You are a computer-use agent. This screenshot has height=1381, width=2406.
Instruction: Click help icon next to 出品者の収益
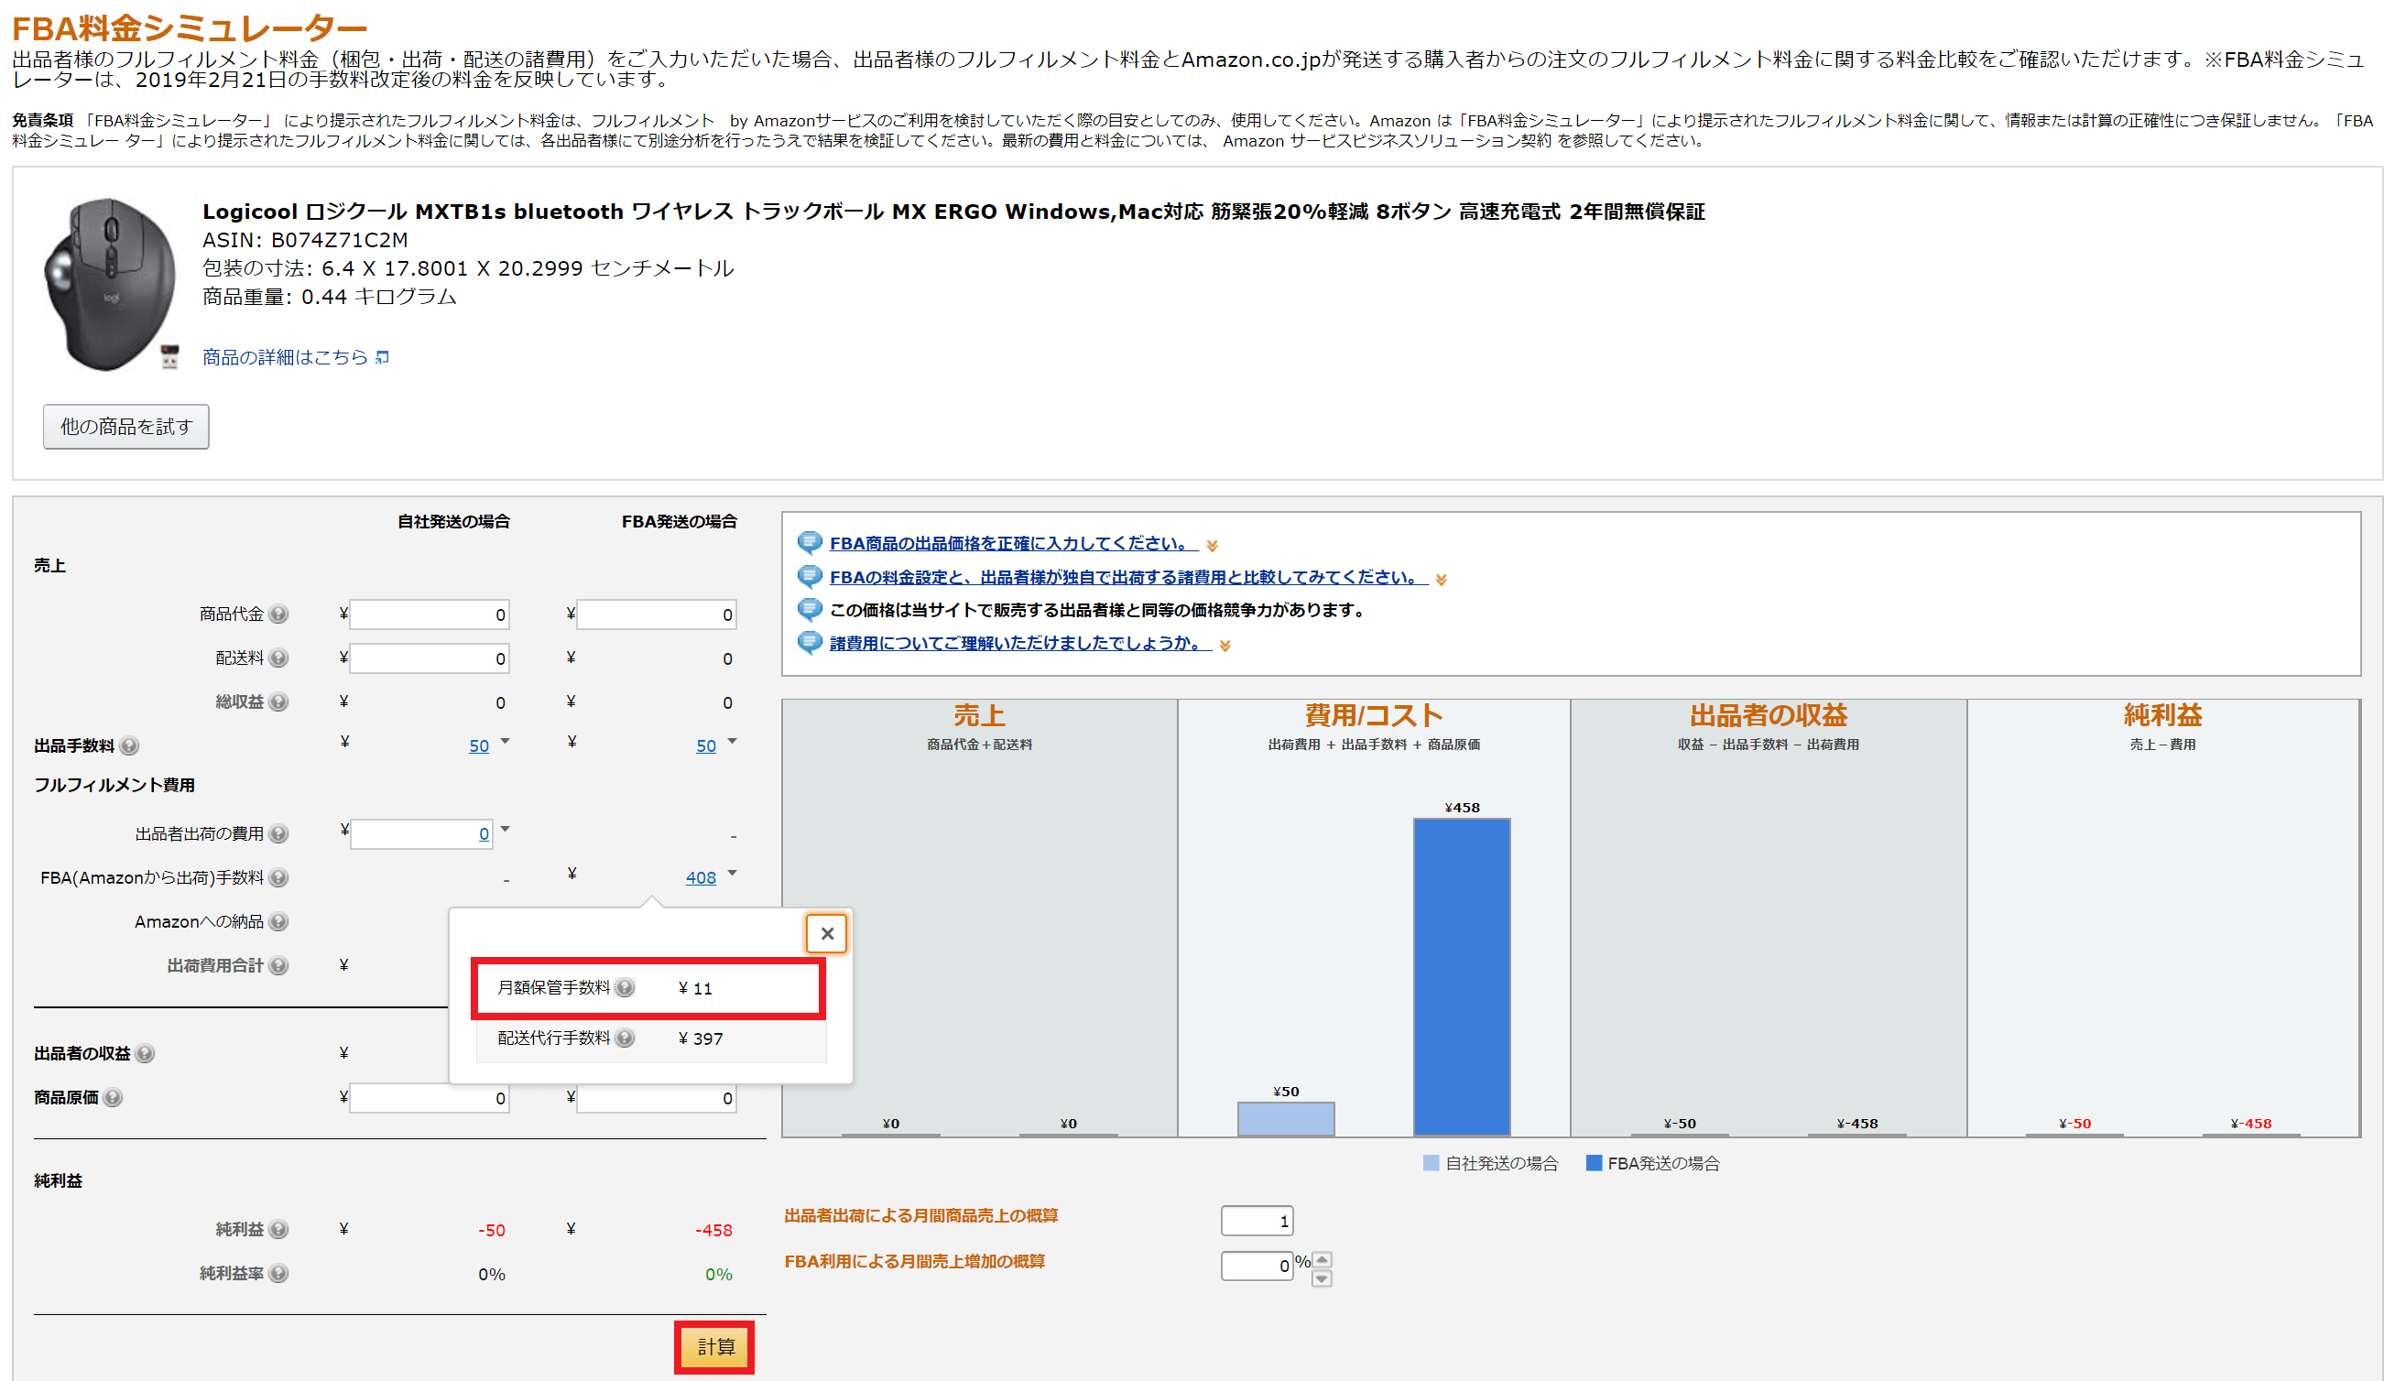(x=145, y=1055)
